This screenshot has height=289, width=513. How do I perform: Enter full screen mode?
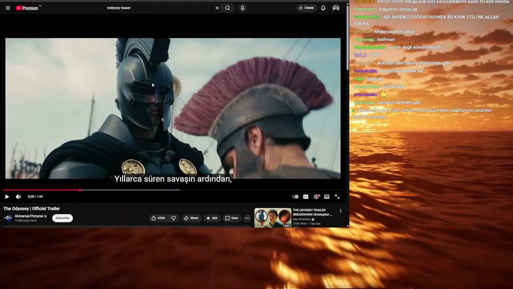[337, 197]
